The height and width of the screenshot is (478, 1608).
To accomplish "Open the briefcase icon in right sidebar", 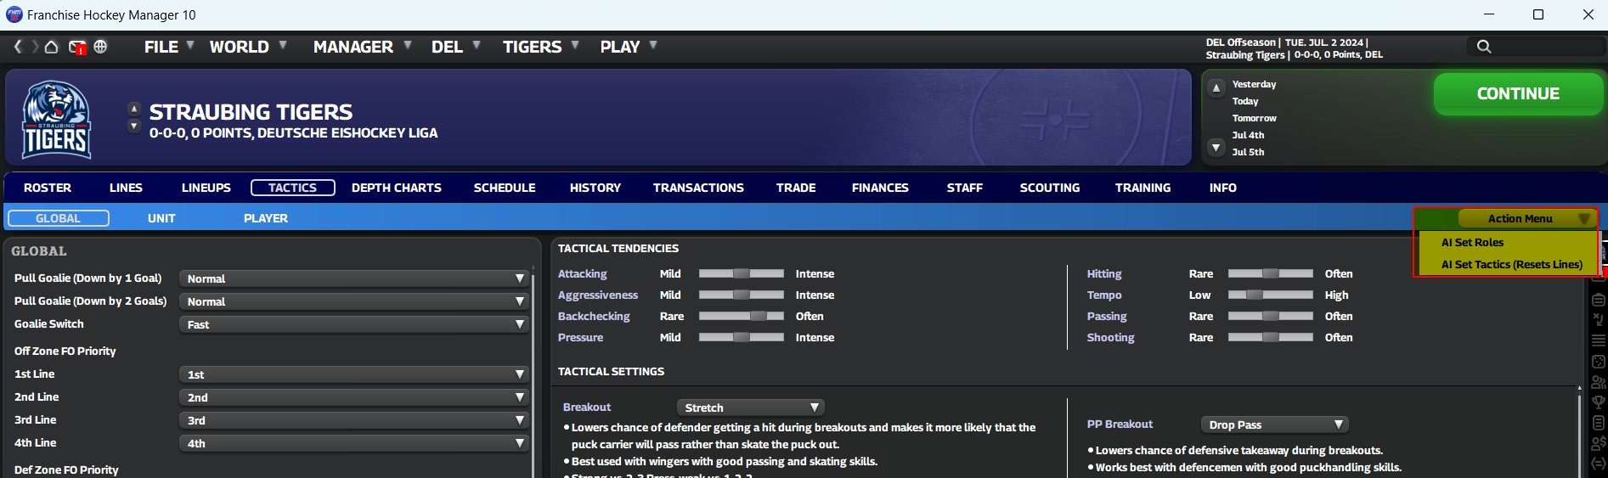I will coord(1599,300).
